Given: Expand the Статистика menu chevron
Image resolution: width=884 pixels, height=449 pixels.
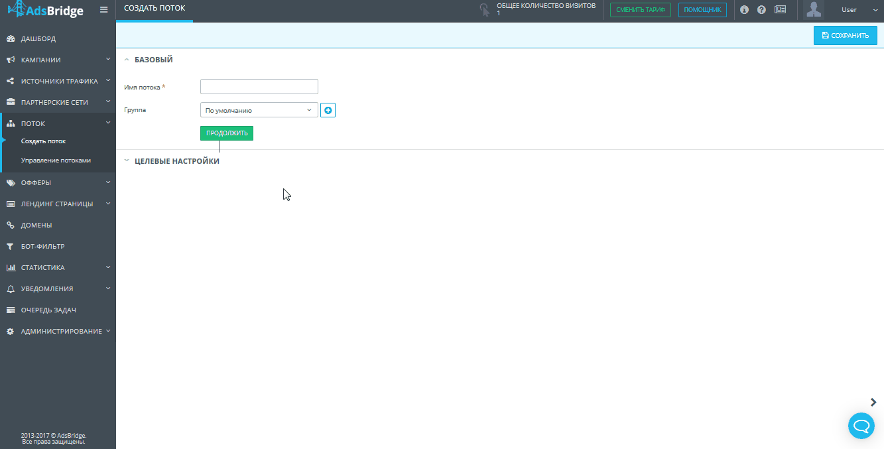Looking at the screenshot, I should (108, 267).
